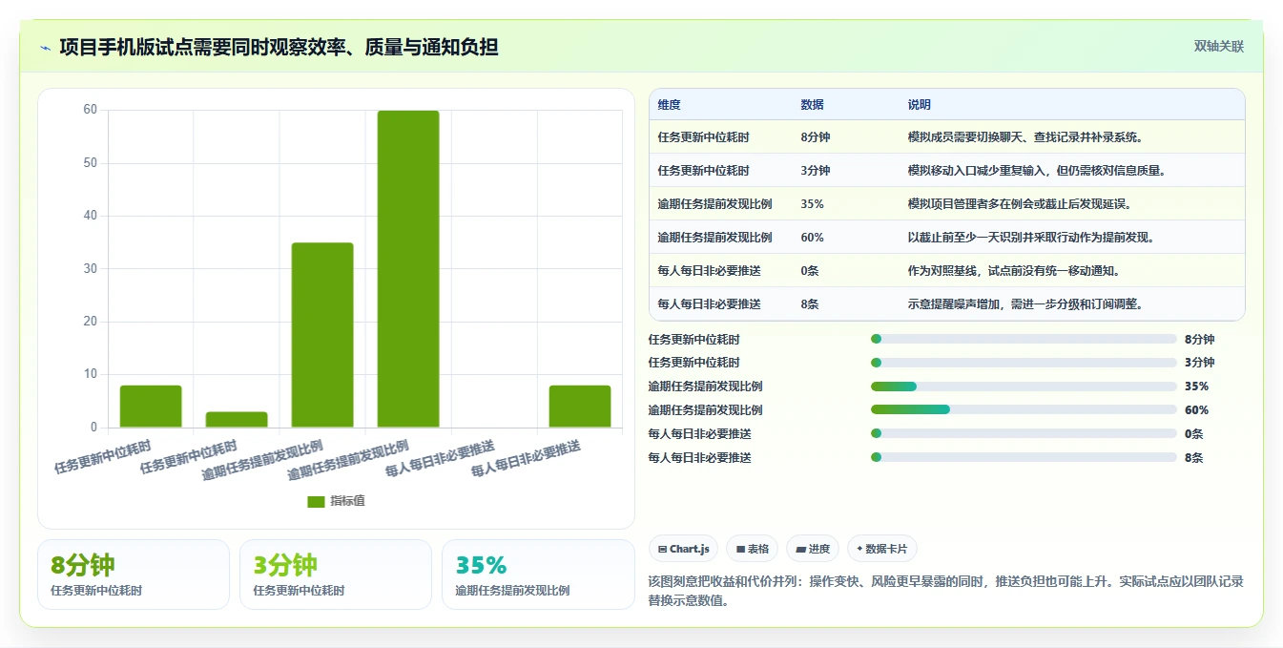Click the tallest bar reaching 60

[x=408, y=269]
